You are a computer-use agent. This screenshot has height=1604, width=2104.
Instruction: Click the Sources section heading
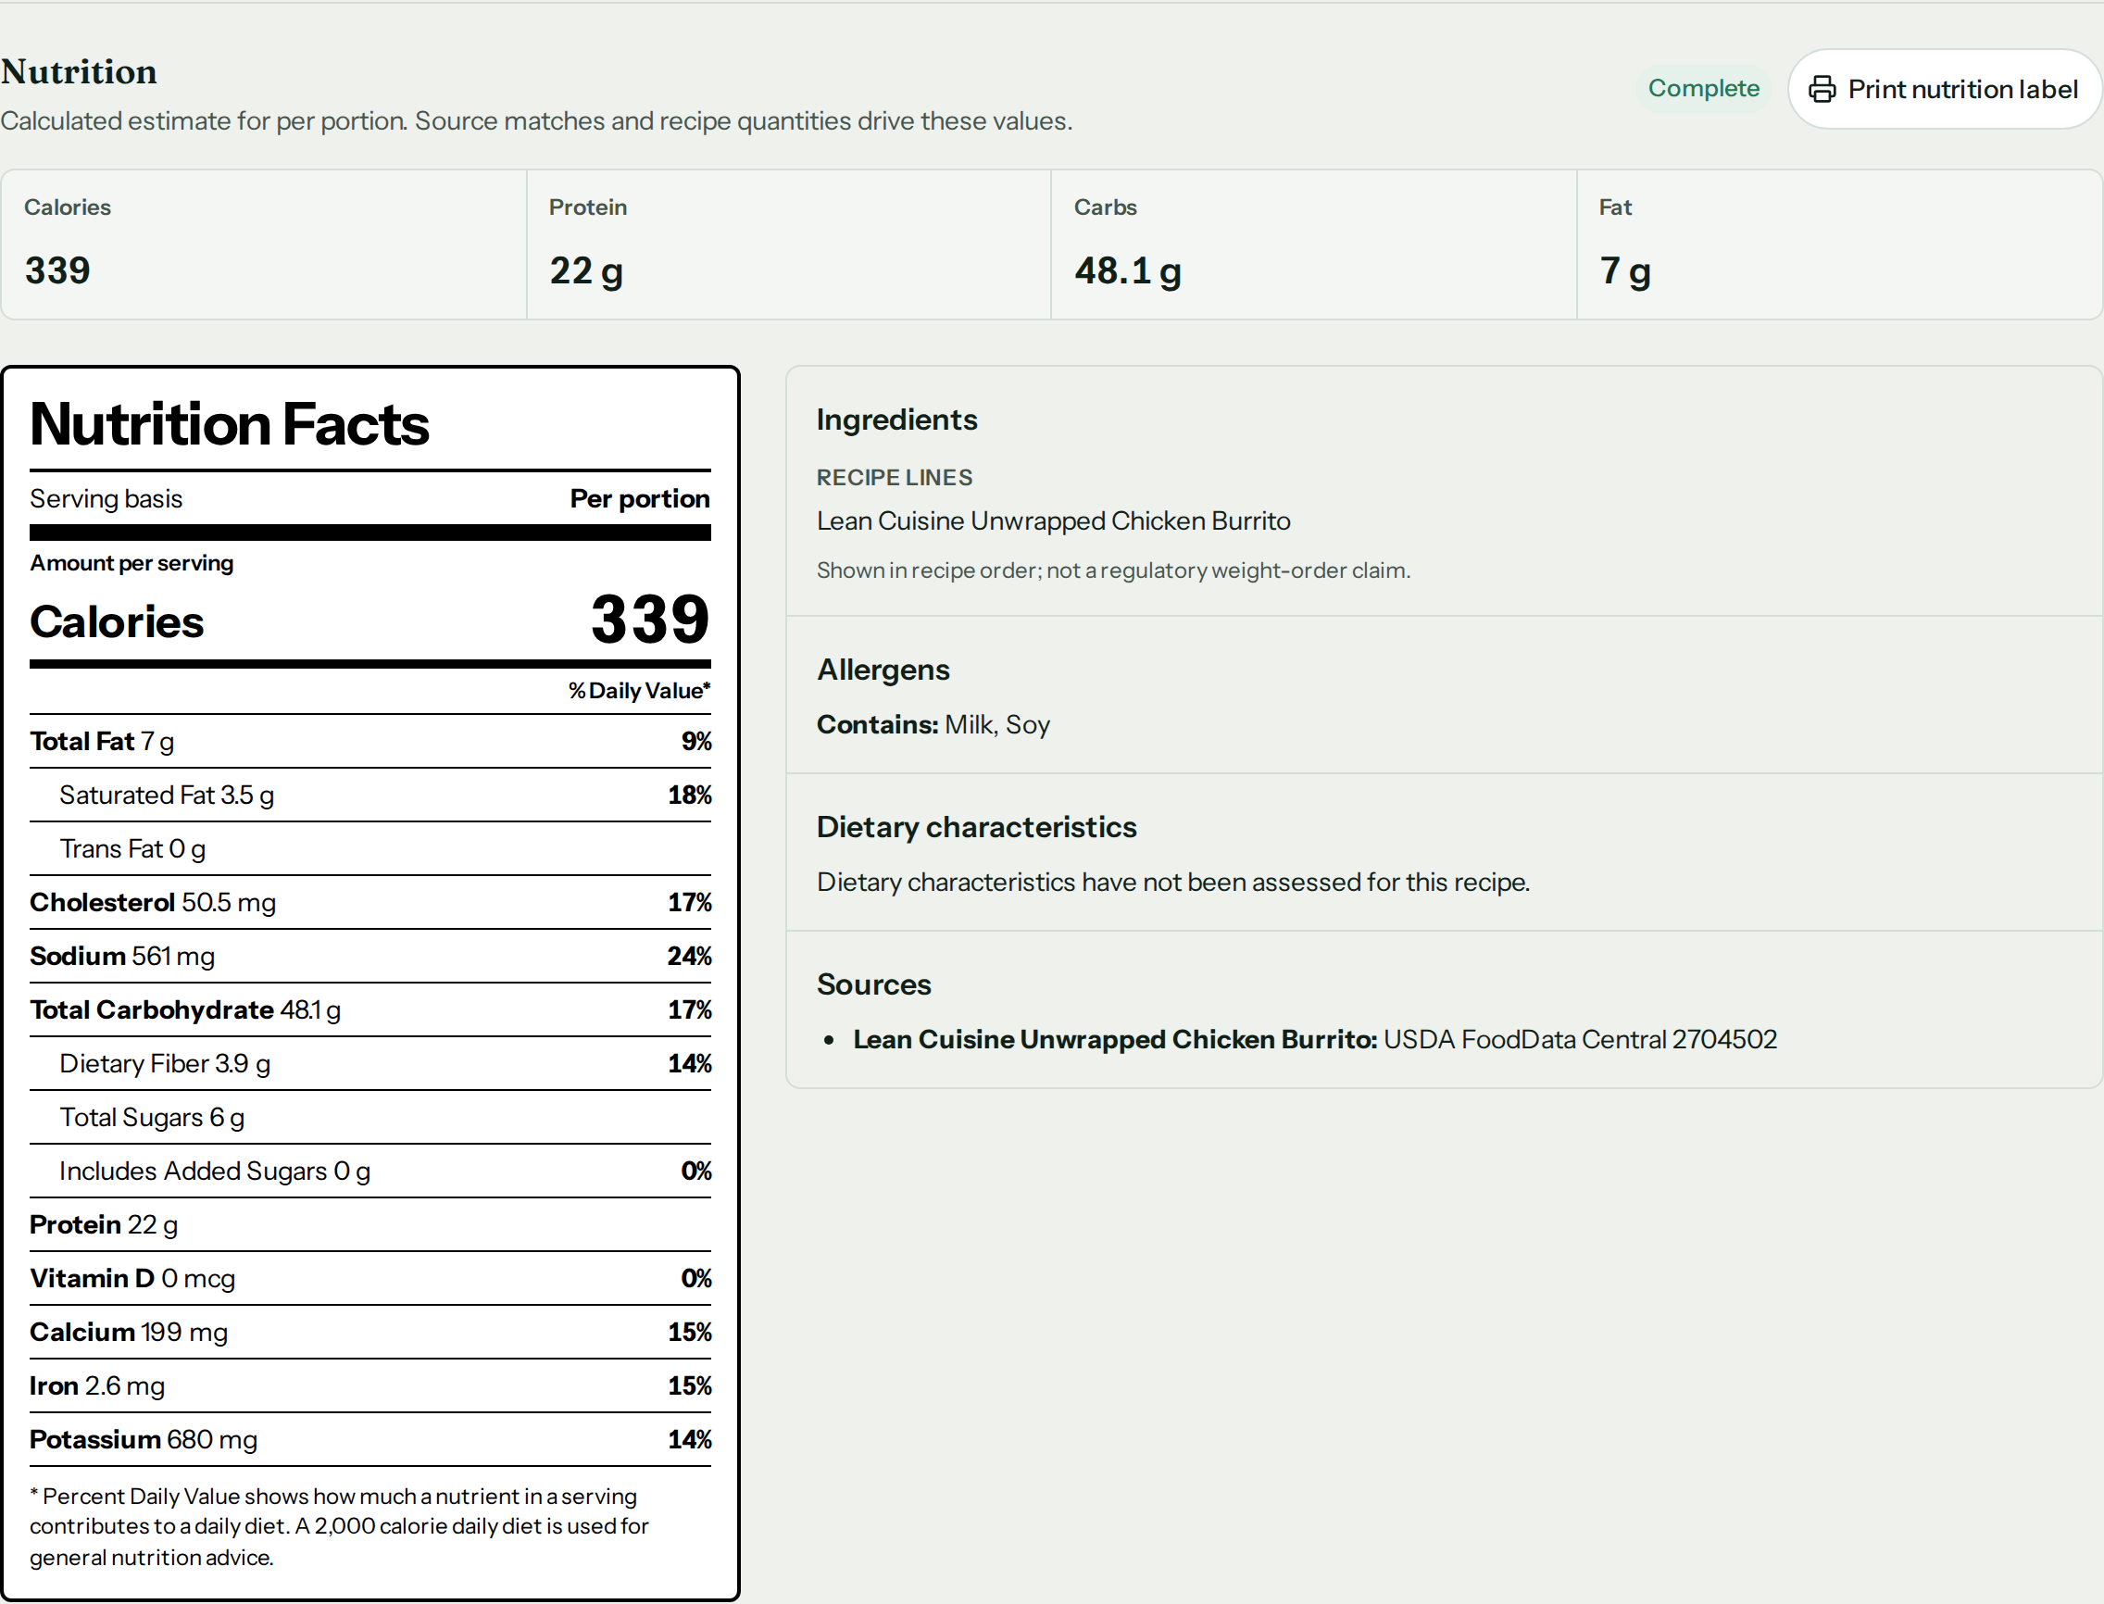pyautogui.click(x=874, y=984)
